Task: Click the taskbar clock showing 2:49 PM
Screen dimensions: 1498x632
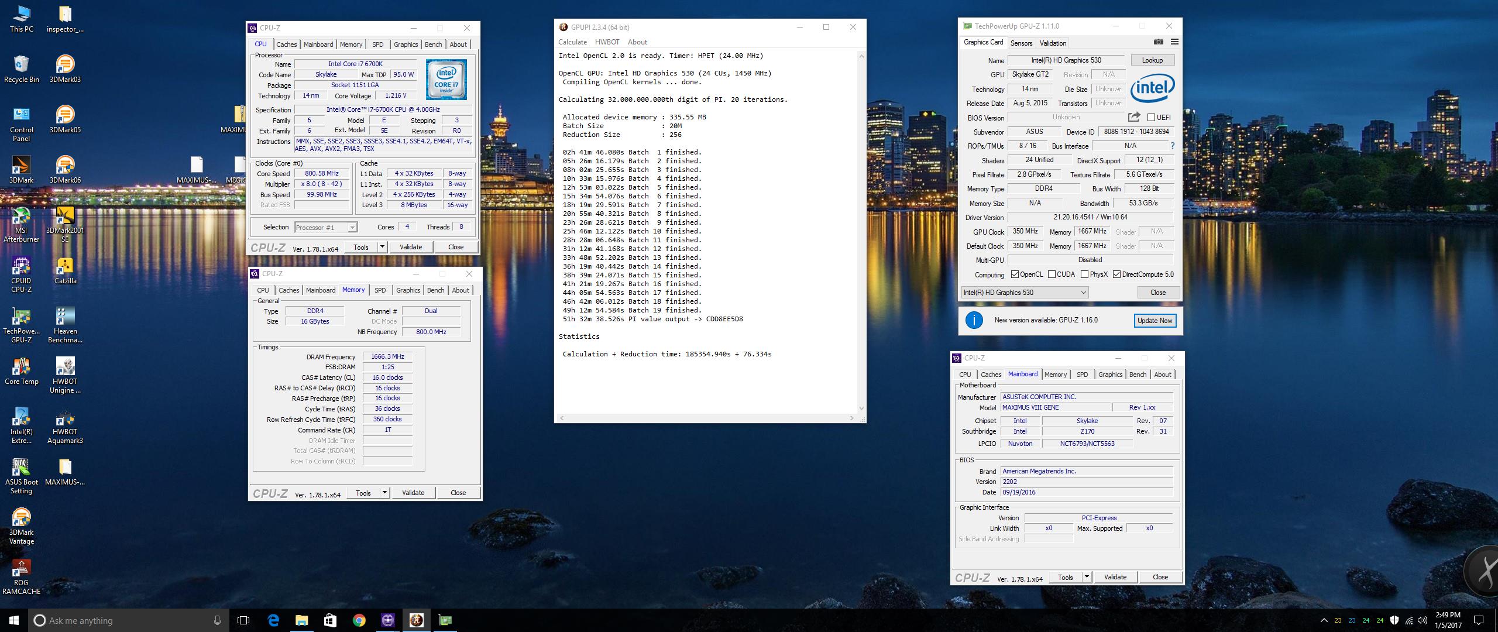Action: 1448,620
